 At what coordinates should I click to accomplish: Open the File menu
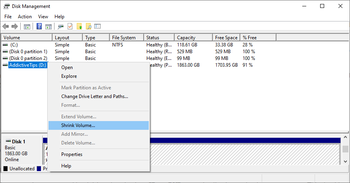[8, 17]
